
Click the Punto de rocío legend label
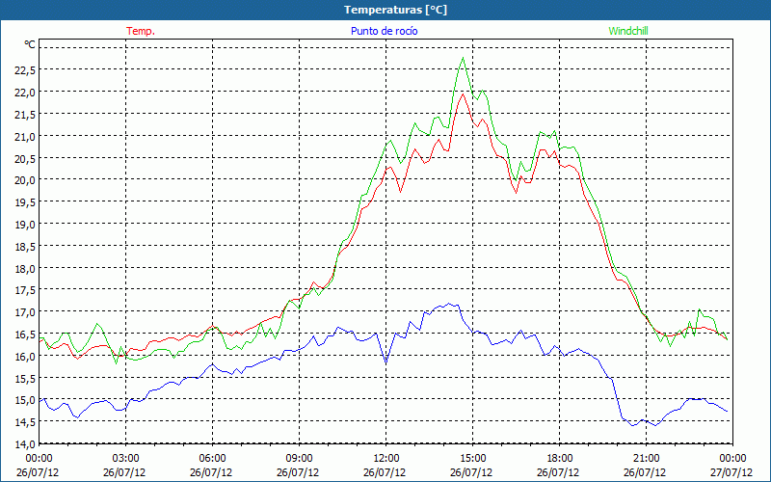pos(384,31)
